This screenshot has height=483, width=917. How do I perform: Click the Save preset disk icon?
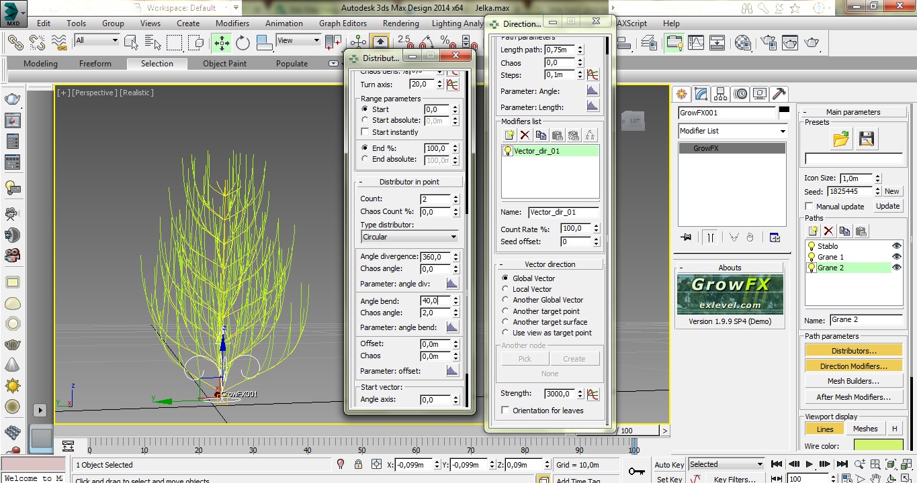867,139
